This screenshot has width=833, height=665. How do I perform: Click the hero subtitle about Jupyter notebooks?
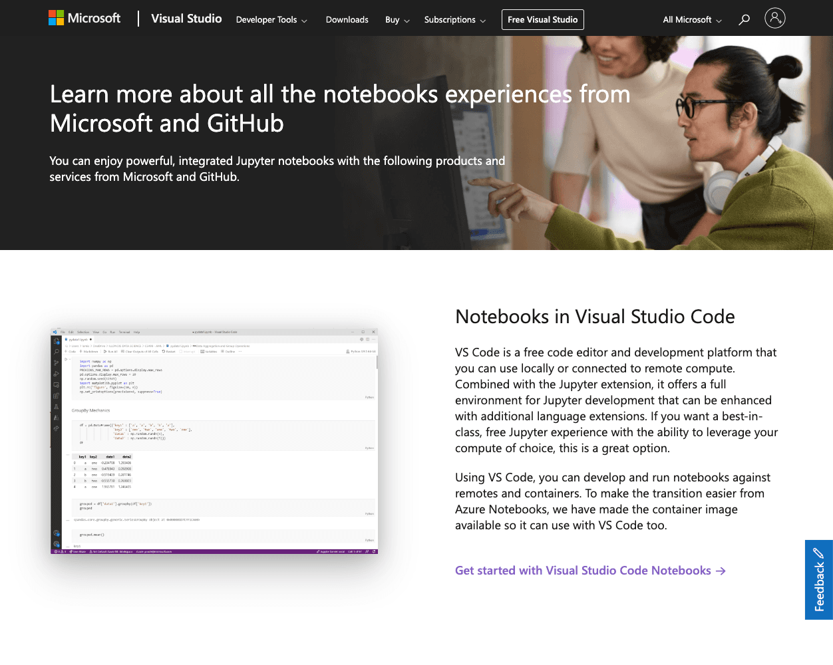tap(277, 169)
